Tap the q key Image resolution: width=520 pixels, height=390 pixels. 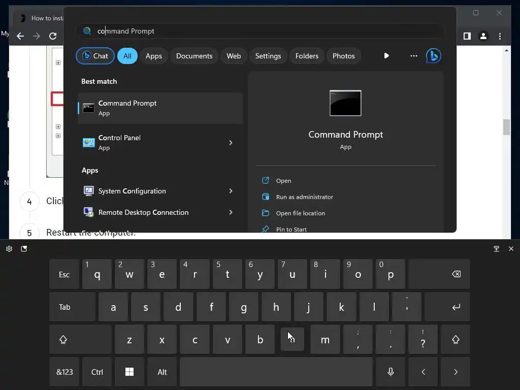tap(97, 274)
